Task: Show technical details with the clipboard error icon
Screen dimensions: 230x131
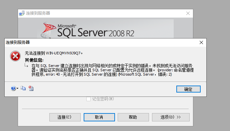Action: pos(31,88)
